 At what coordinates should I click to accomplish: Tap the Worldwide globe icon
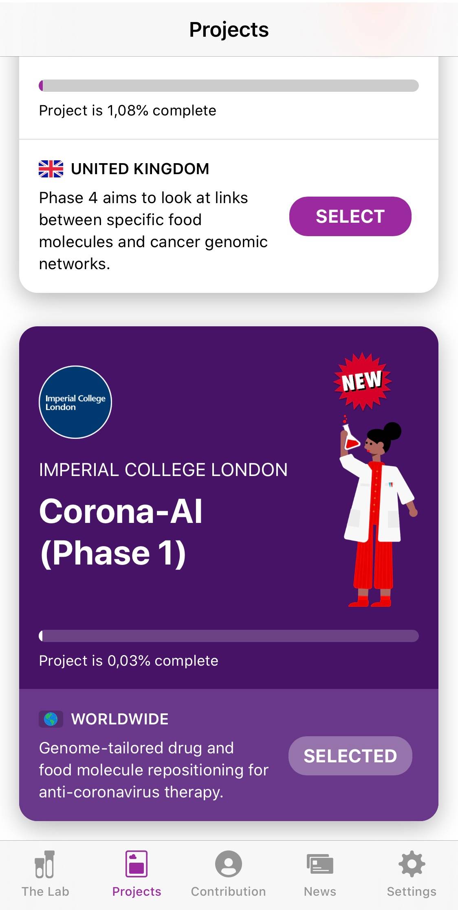coord(51,719)
